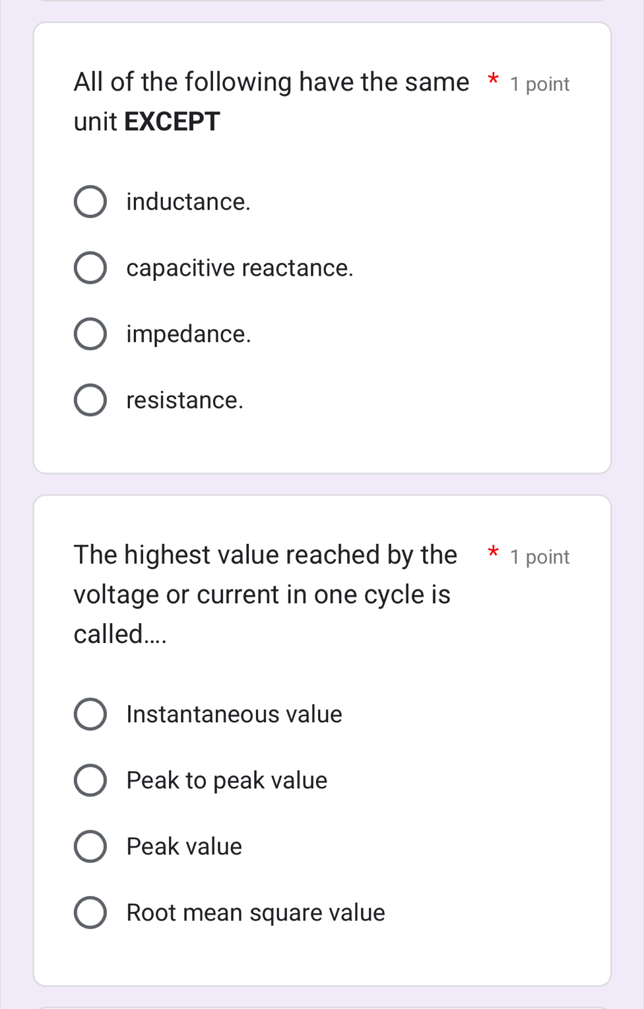Viewport: 644px width, 1009px height.
Task: Tick the radio button for Peak value
Action: 90,846
